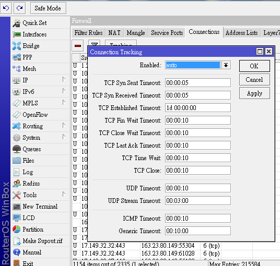Edit the UDP Timeout field
This screenshot has width=280, height=266.
(x=198, y=188)
